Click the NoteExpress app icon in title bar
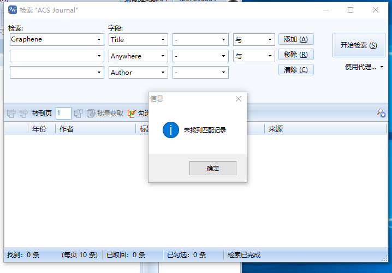The image size is (392, 273). (12, 10)
